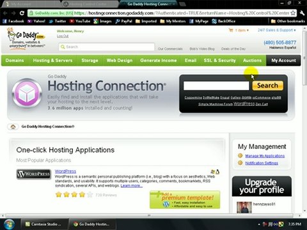Open the Twitter bookmark
307x230 pixels.
tap(58, 21)
